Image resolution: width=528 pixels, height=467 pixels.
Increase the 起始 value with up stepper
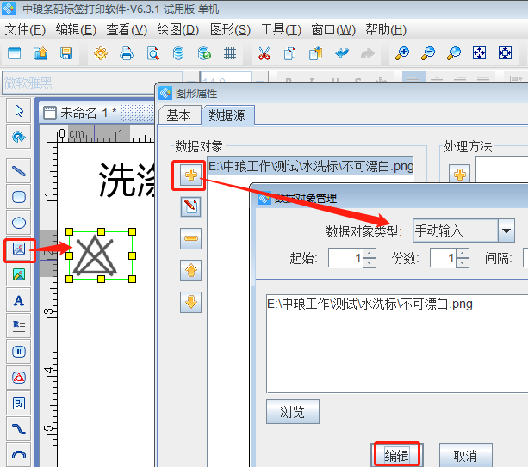(370, 253)
